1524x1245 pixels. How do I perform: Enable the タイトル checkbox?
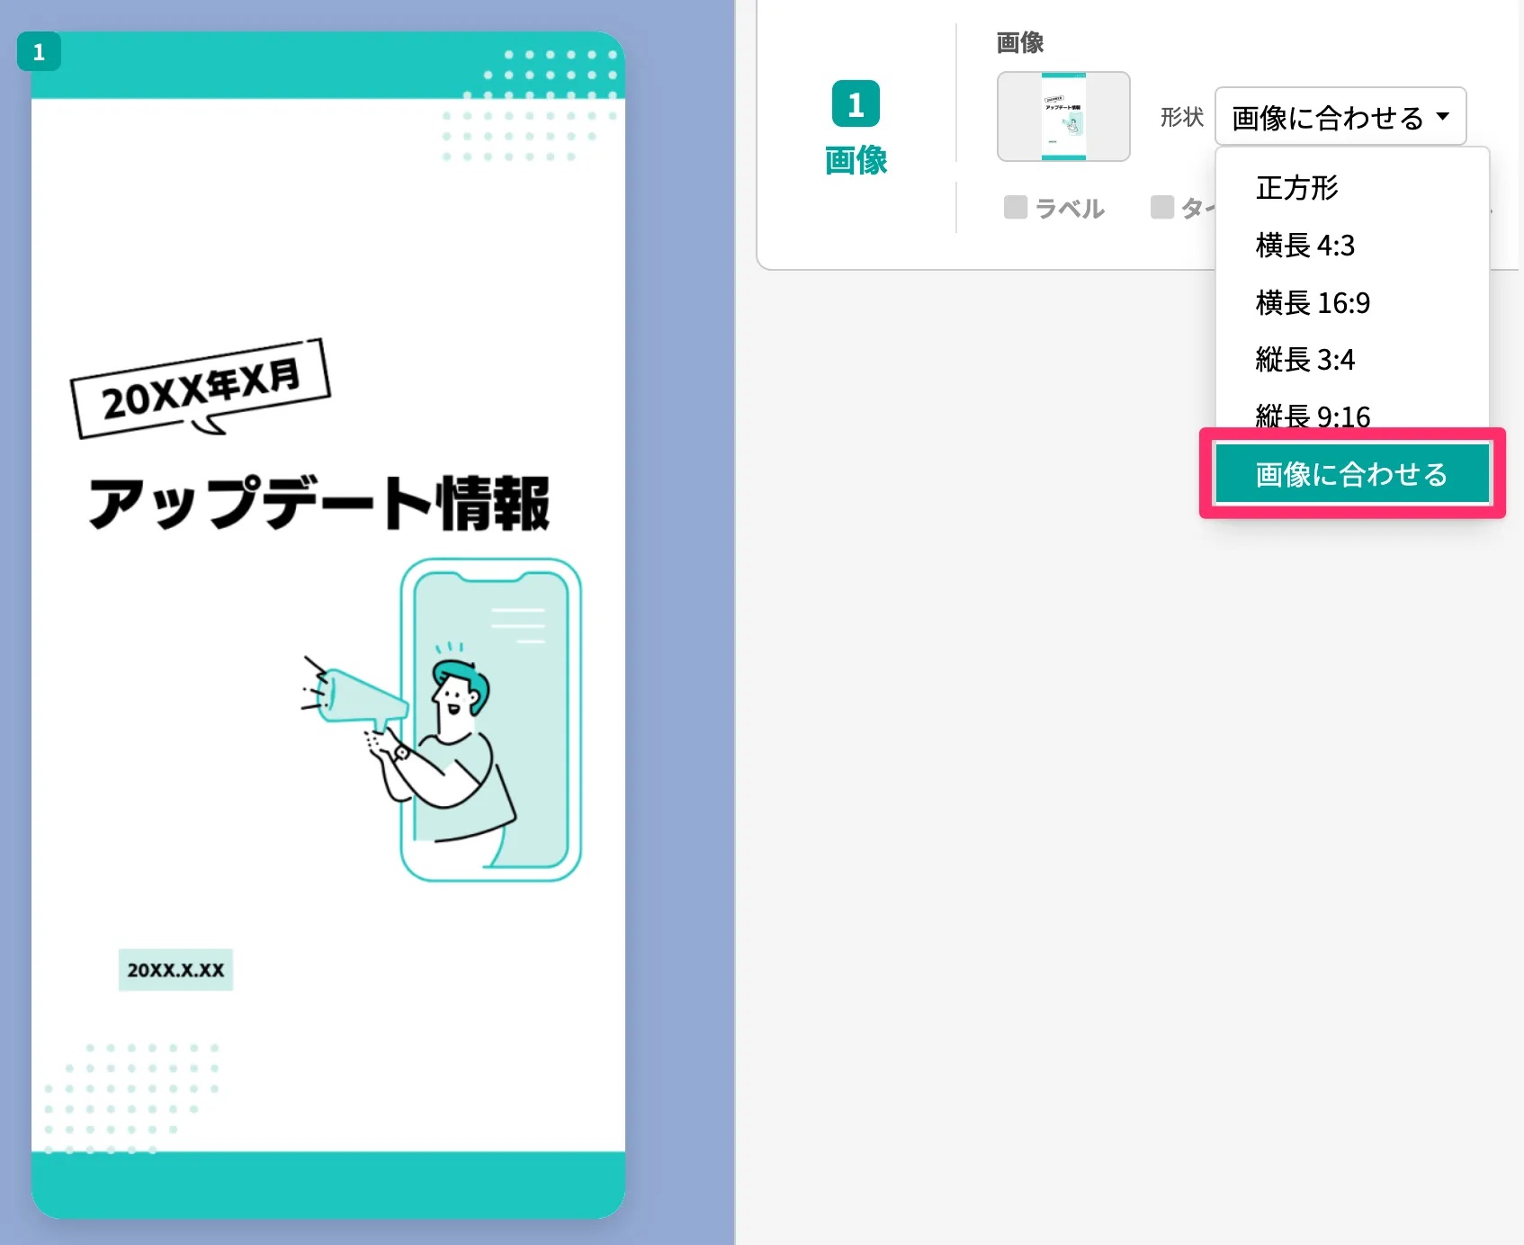1161,208
